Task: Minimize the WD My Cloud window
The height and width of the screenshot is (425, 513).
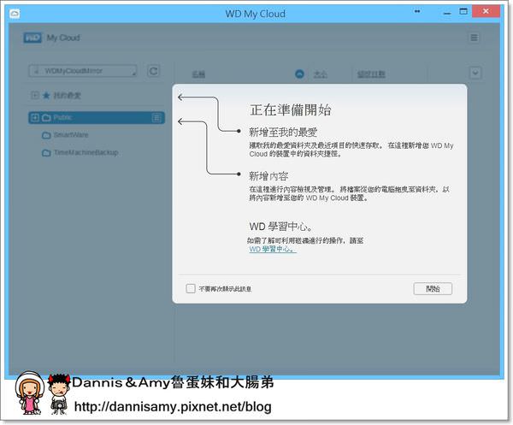Action: tap(447, 13)
